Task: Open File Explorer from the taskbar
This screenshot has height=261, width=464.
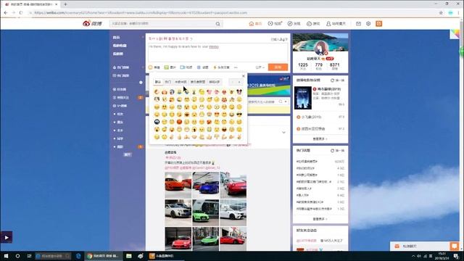Action: pyautogui.click(x=129, y=256)
